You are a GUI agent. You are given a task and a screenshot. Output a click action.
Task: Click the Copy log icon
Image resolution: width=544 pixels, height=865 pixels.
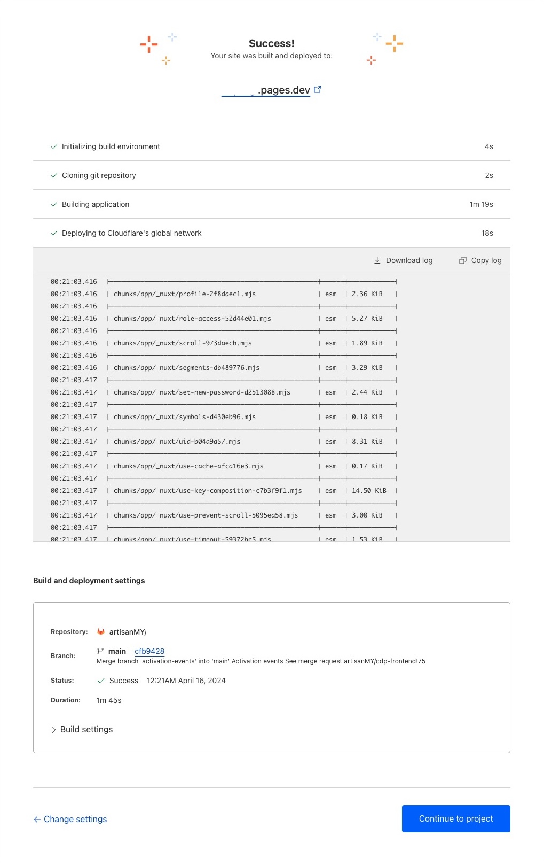point(462,260)
